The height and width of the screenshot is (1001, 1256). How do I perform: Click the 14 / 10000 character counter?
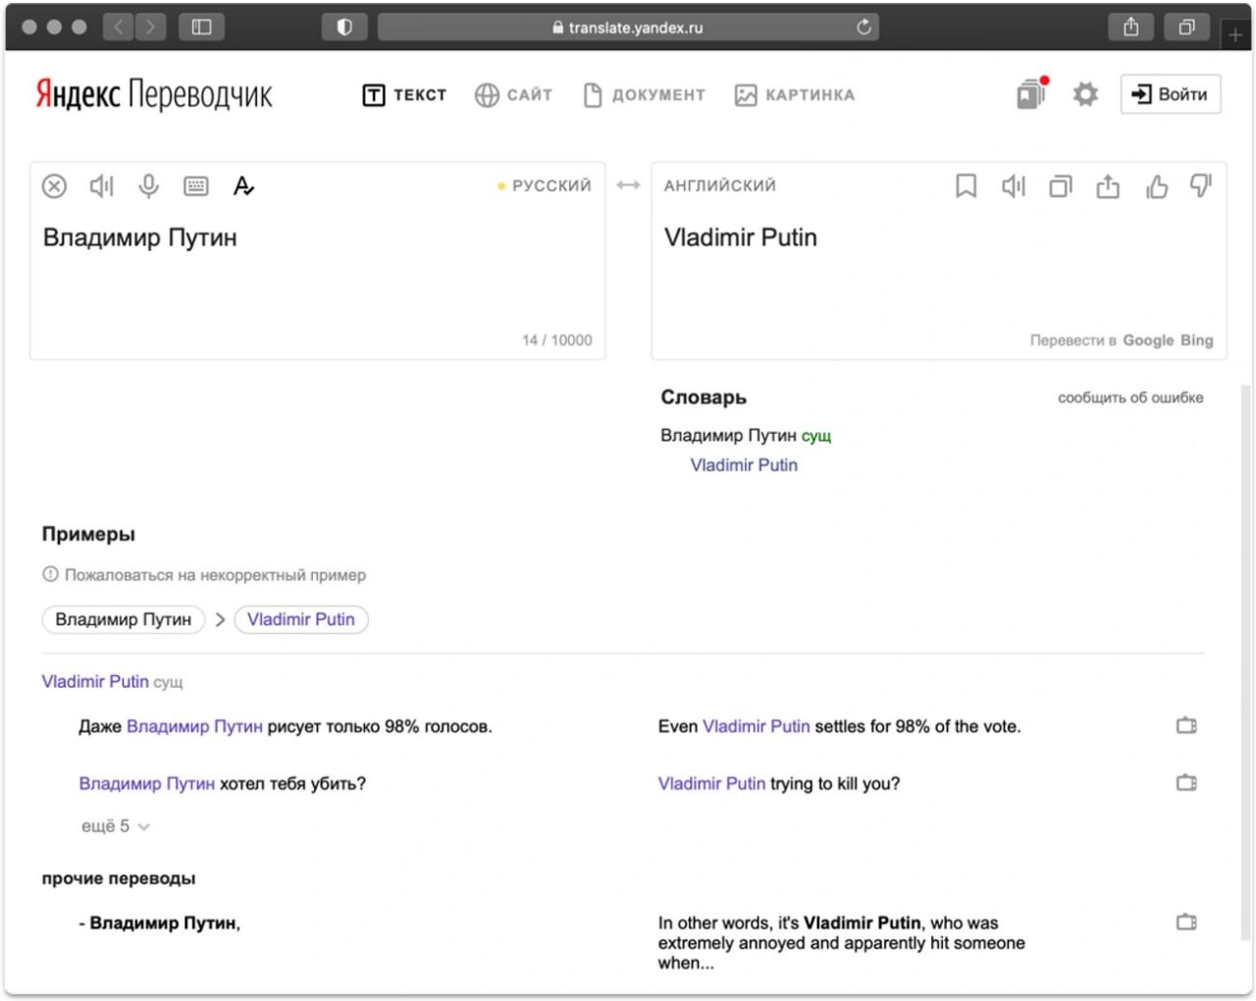[557, 341]
